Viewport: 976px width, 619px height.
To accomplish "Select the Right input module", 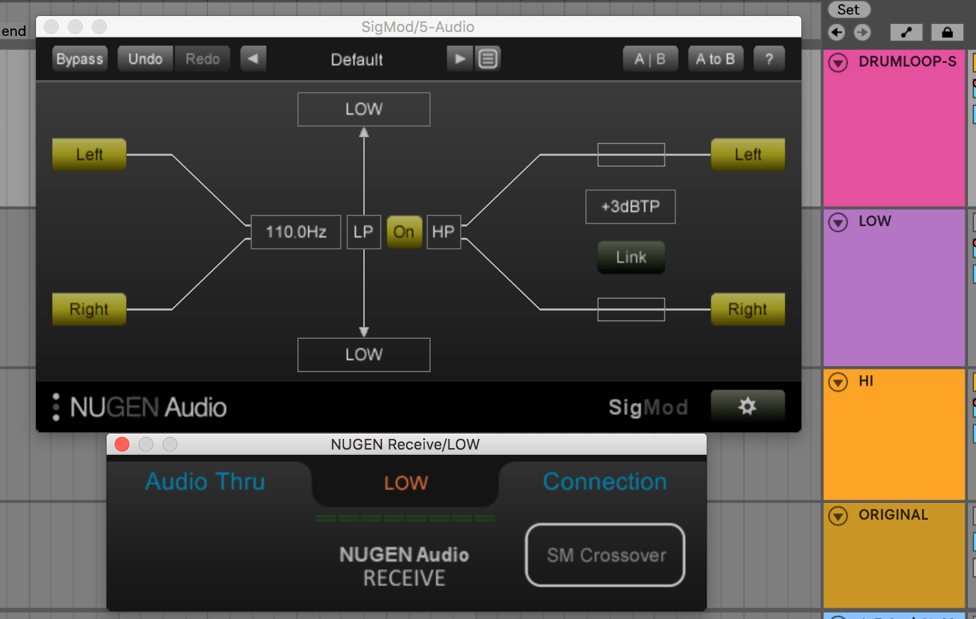I will 89,309.
